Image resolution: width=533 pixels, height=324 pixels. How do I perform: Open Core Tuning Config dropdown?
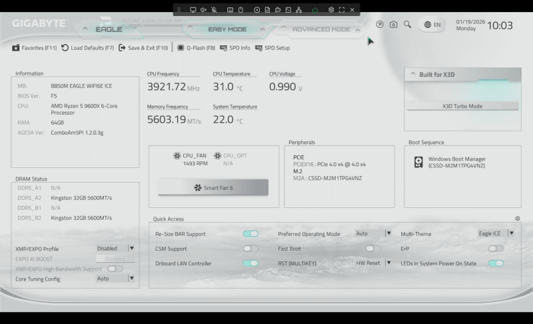pyautogui.click(x=115, y=279)
